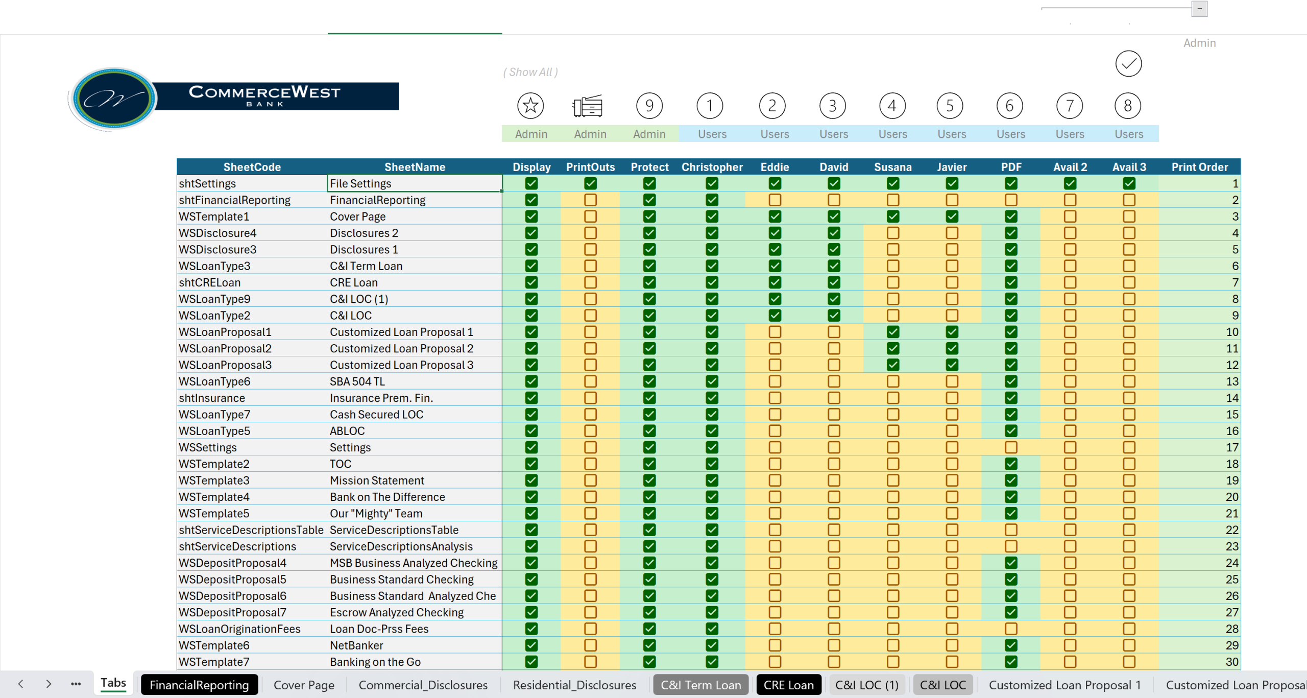Screen dimensions: 1307x698
Task: Click the CommerceWest Bank logo
Action: point(233,98)
